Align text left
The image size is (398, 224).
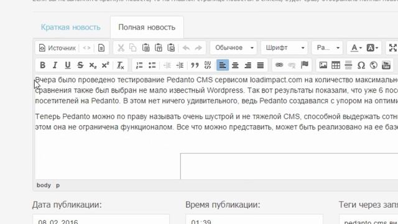(223, 65)
